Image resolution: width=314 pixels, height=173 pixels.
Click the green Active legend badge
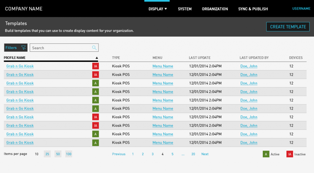point(266,154)
